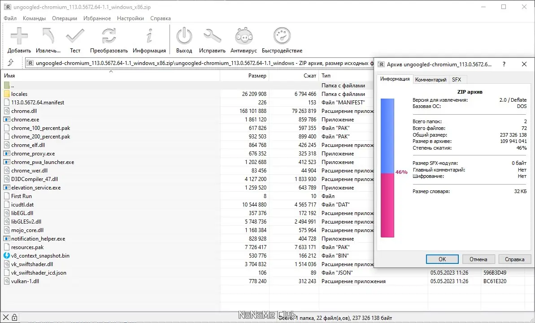
Task: Click the Отмена button
Action: [x=478, y=259]
